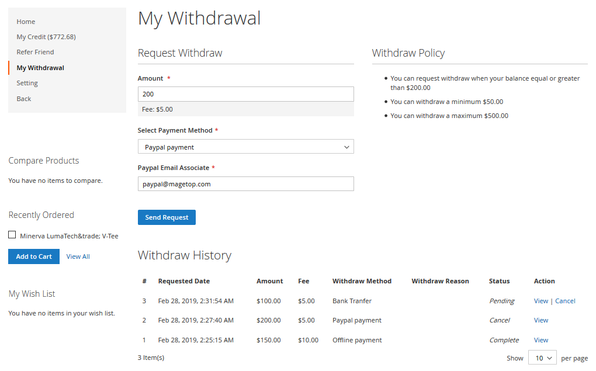Cancel the pending $100.00 withdrawal
The width and height of the screenshot is (596, 371).
click(x=565, y=301)
